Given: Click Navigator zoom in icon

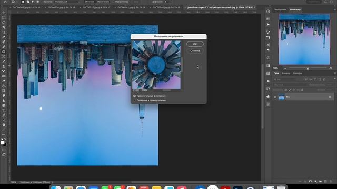Looking at the screenshot, I should point(331,68).
